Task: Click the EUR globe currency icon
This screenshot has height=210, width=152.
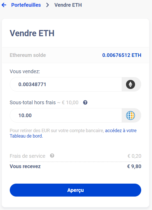Action: (131, 115)
